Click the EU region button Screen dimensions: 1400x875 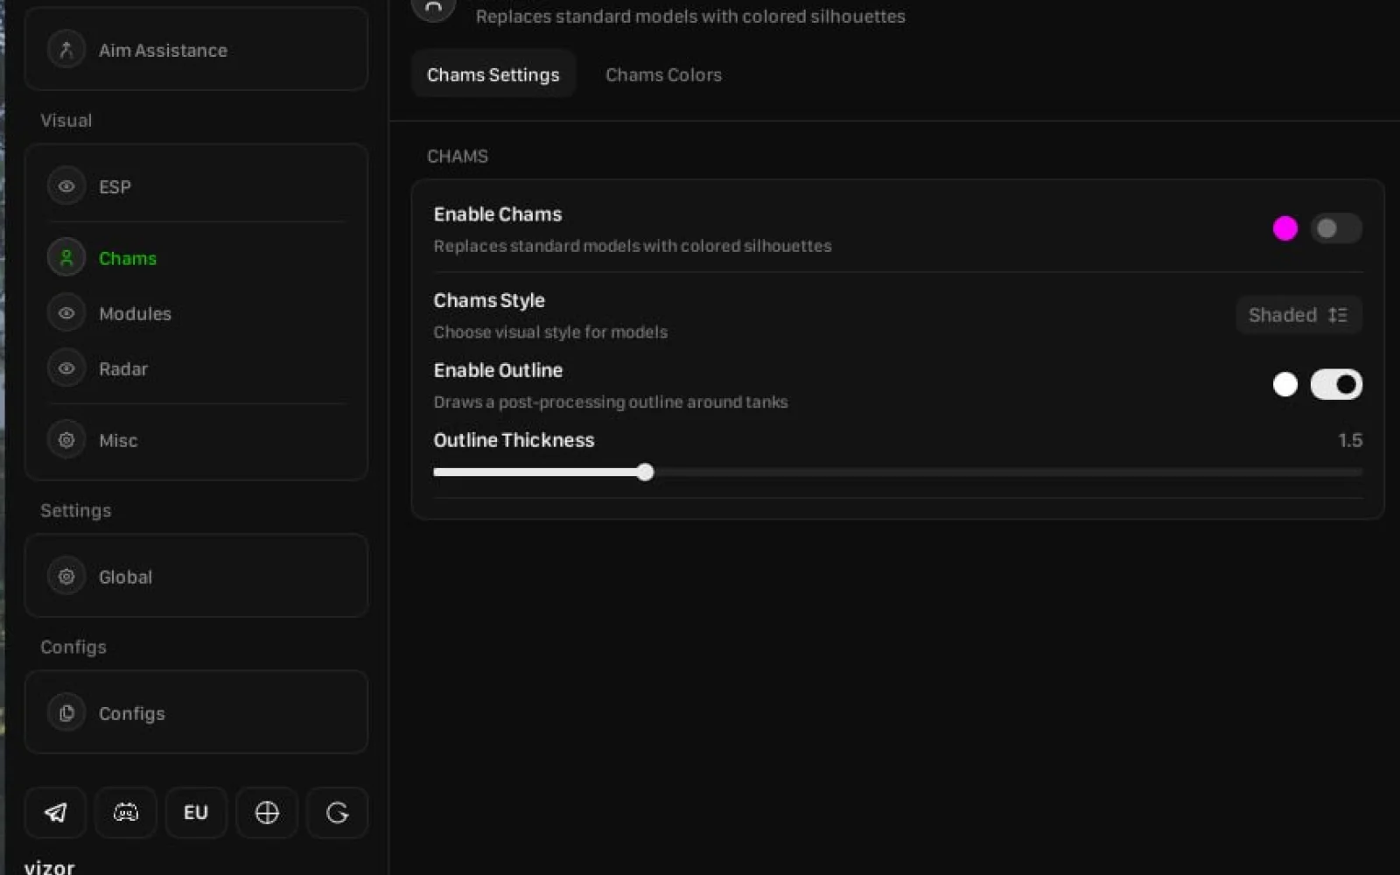(196, 813)
